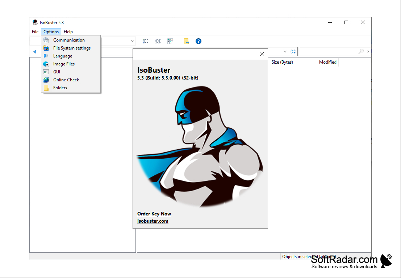The image size is (401, 278).
Task: Open Image Files options
Action: [71, 64]
